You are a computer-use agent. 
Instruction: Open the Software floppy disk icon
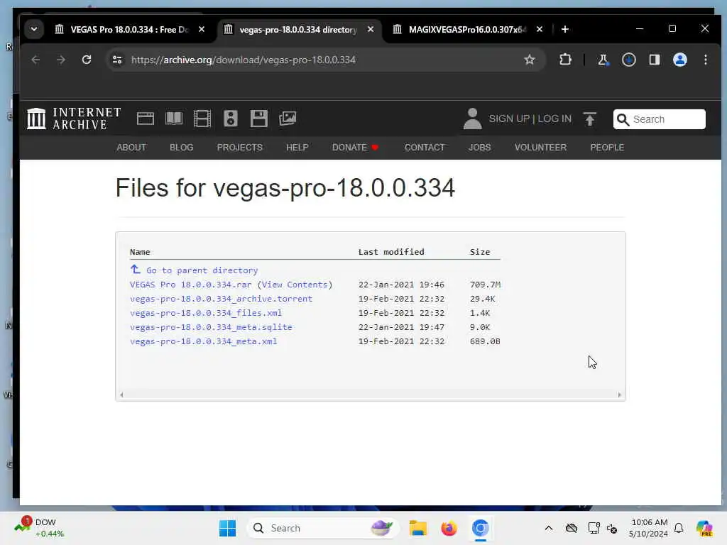(258, 119)
